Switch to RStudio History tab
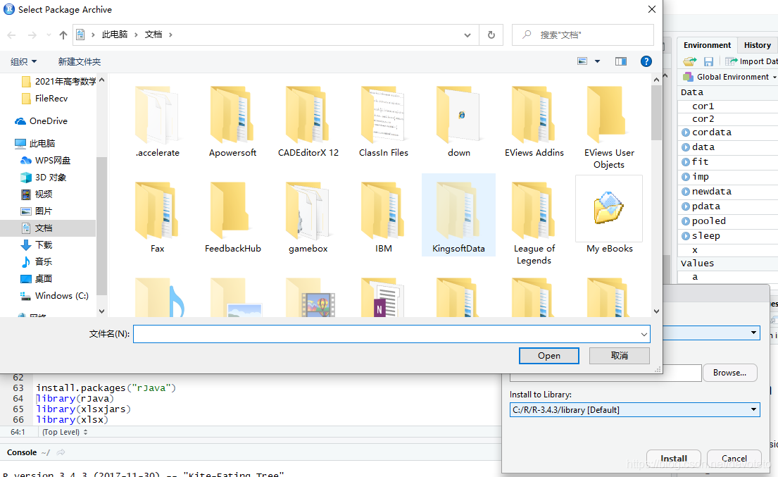This screenshot has height=477, width=778. pyautogui.click(x=757, y=45)
